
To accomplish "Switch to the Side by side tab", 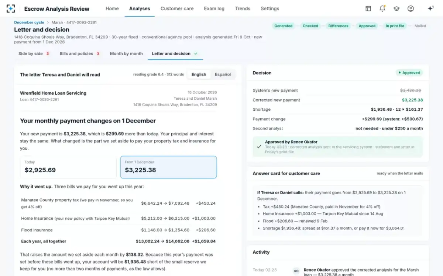I will (x=34, y=54).
